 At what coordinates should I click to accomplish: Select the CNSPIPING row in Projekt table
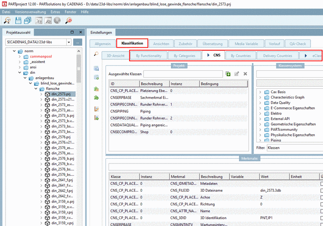(178, 111)
